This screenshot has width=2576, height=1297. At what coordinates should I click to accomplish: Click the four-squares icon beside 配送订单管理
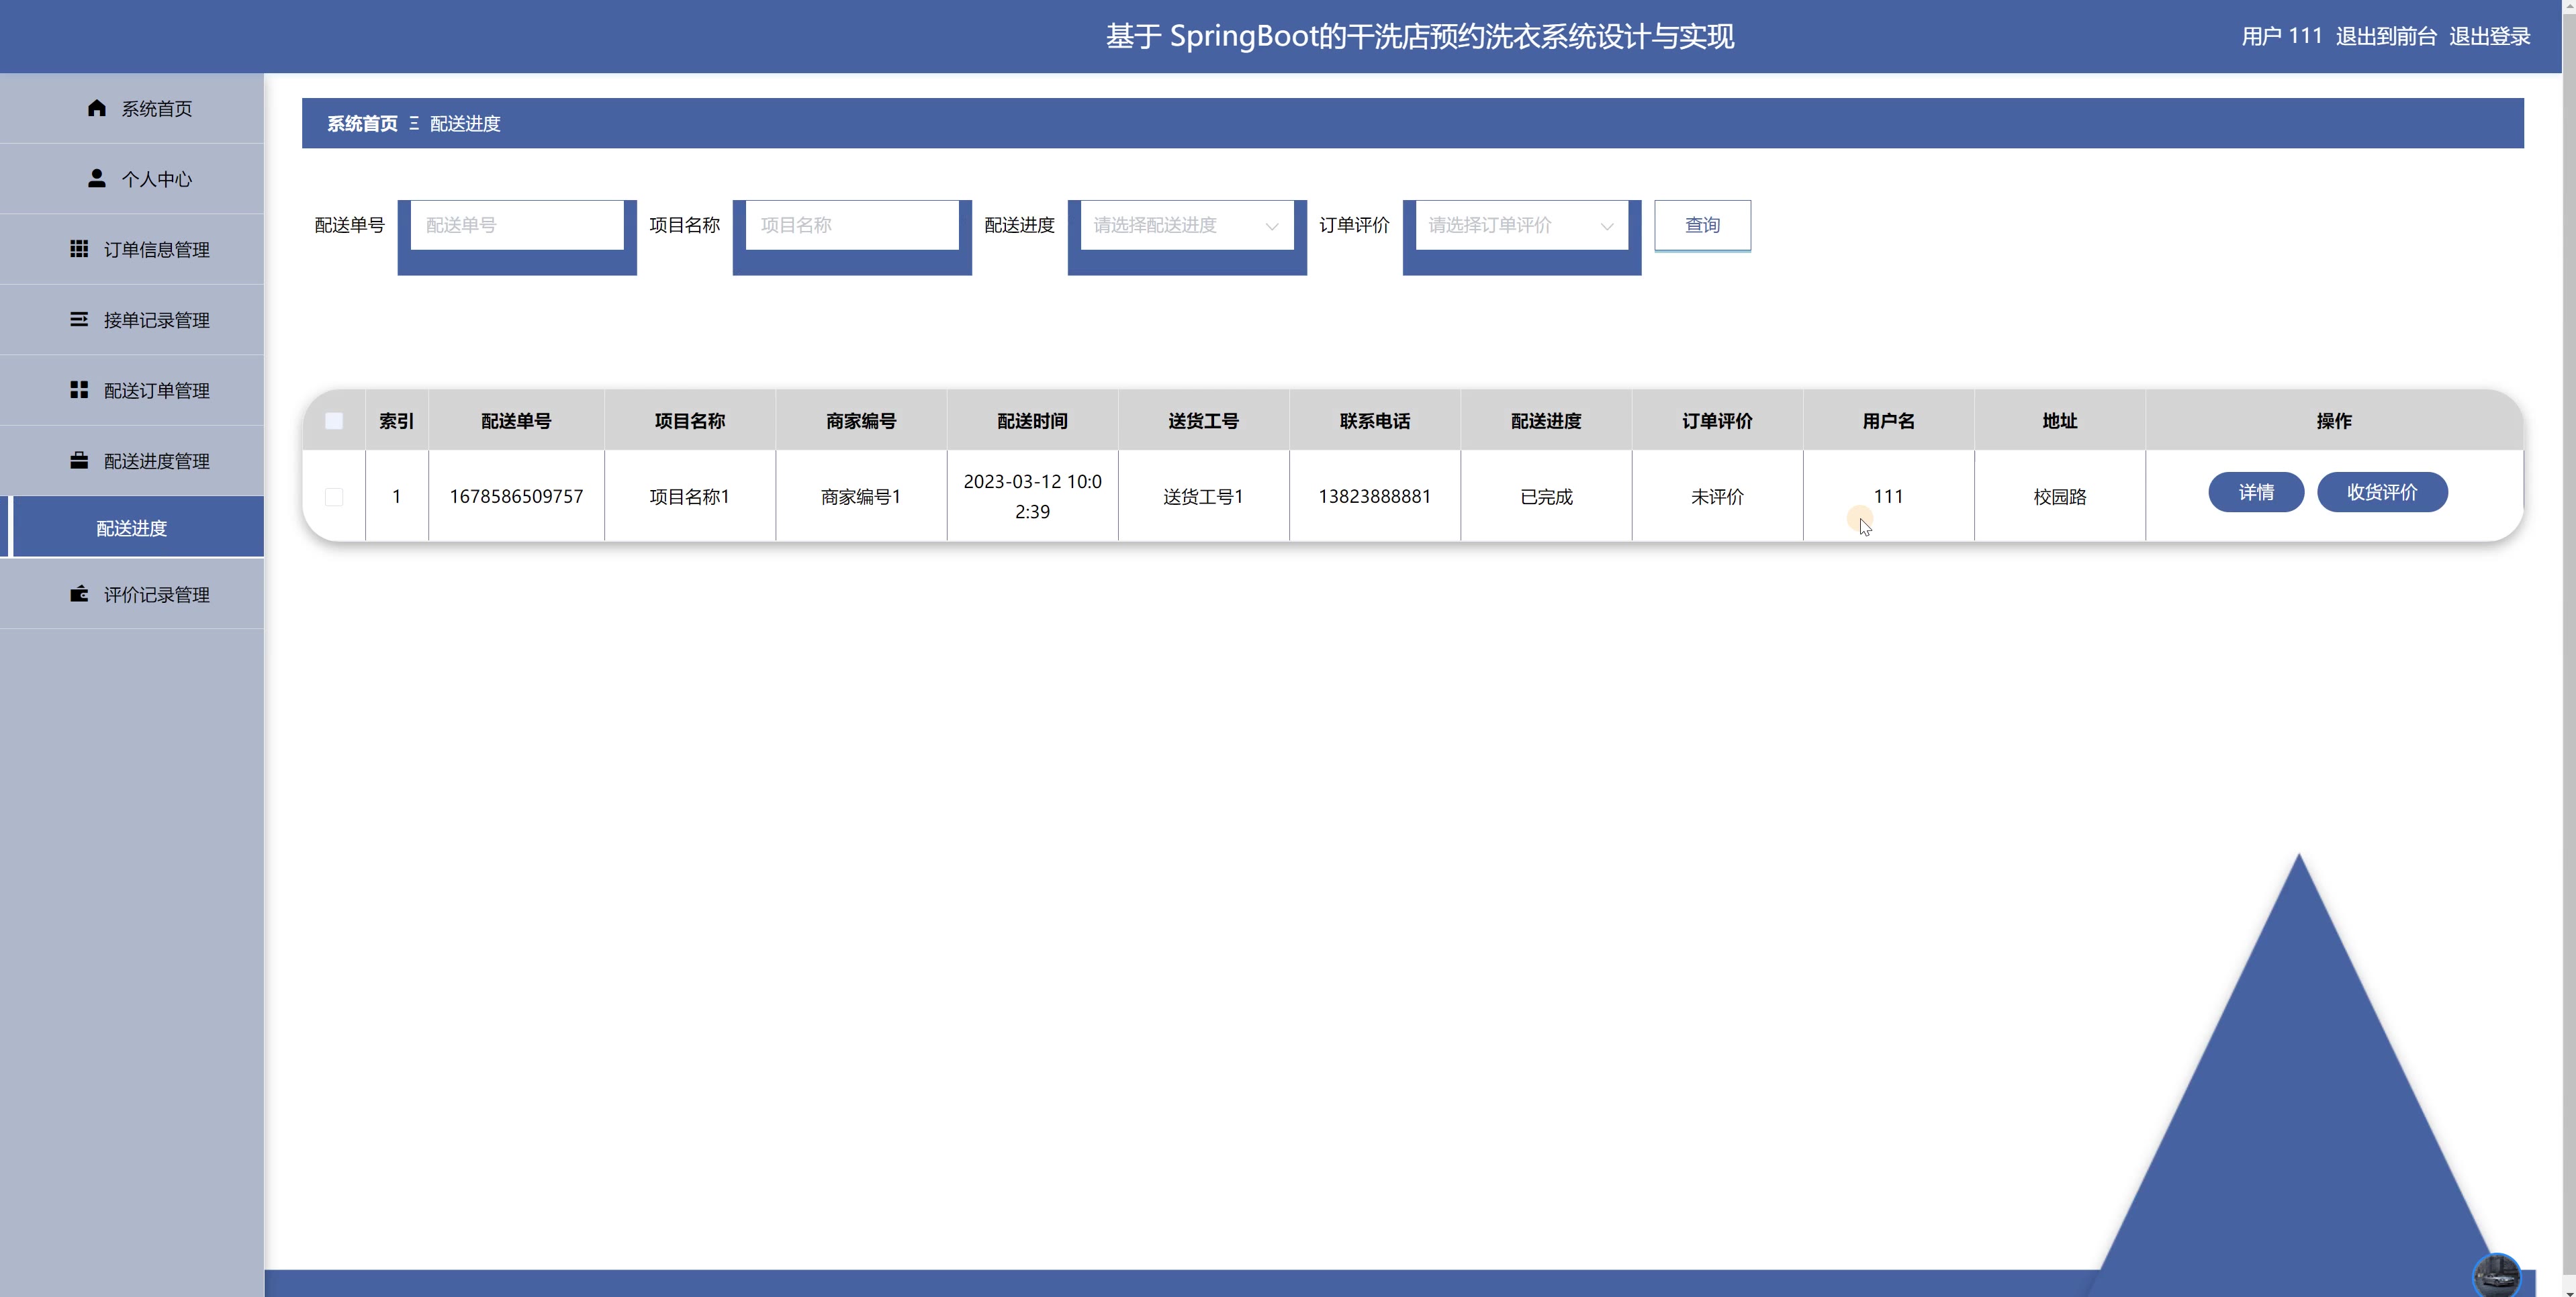point(79,390)
